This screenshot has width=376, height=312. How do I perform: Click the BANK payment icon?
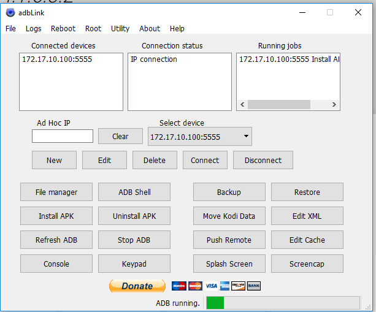coord(254,286)
